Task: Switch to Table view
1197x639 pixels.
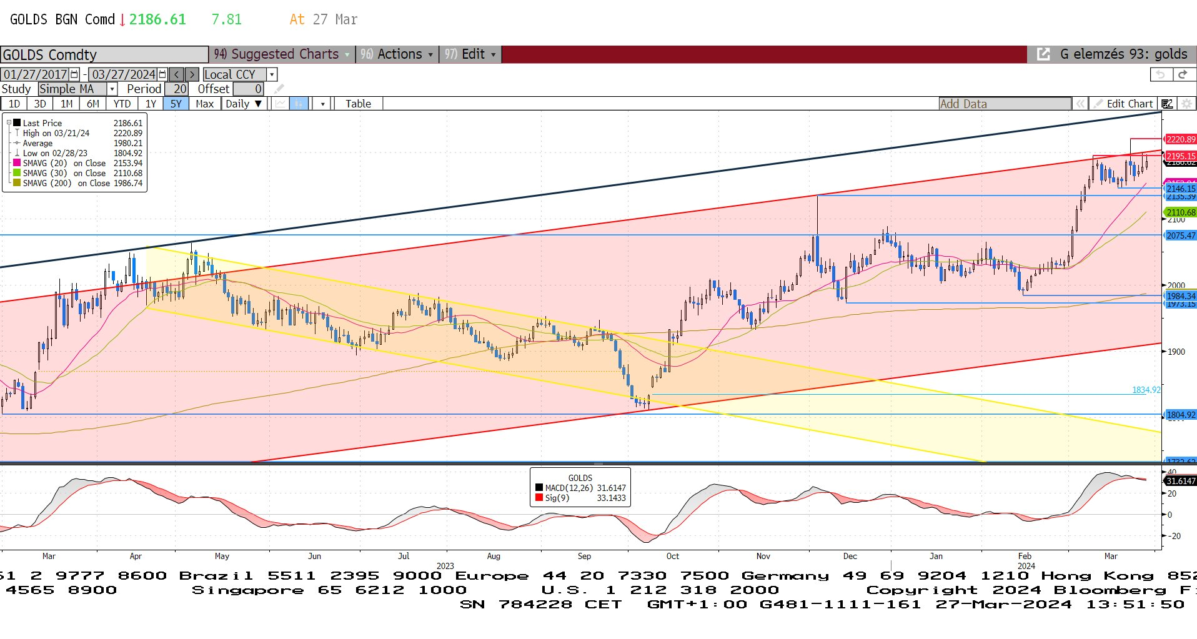Action: pyautogui.click(x=358, y=104)
